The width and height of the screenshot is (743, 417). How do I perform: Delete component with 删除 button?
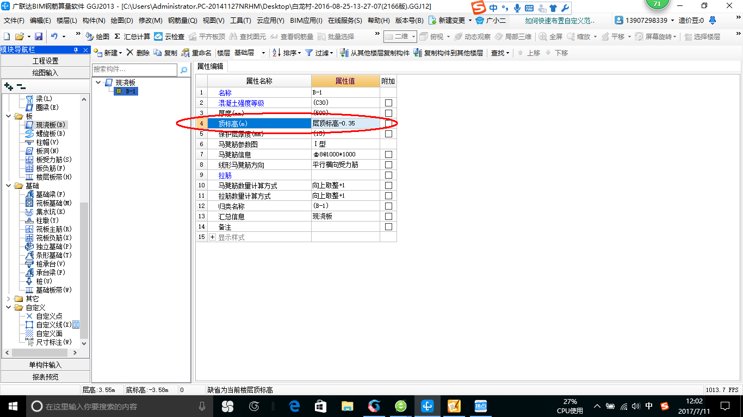pyautogui.click(x=138, y=53)
